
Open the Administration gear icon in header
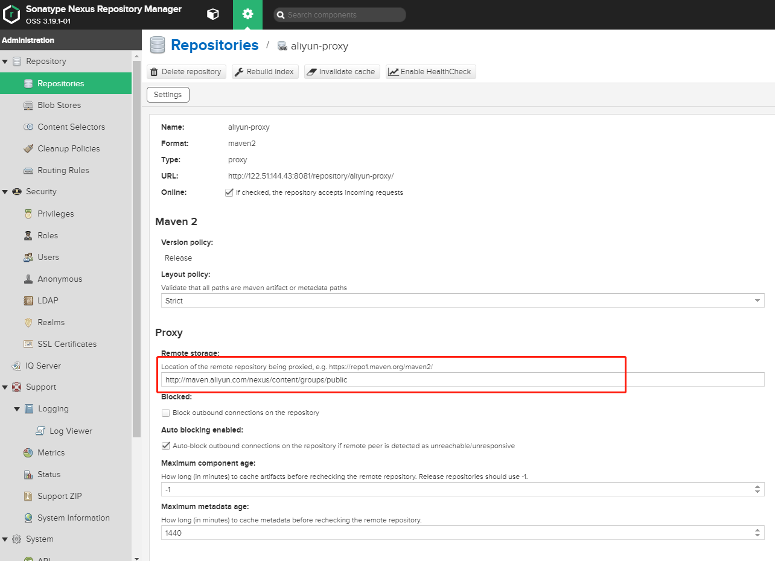coord(247,14)
